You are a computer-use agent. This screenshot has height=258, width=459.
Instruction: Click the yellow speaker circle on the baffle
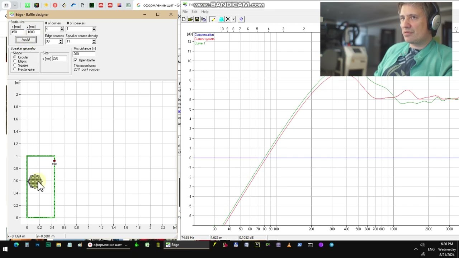click(35, 181)
